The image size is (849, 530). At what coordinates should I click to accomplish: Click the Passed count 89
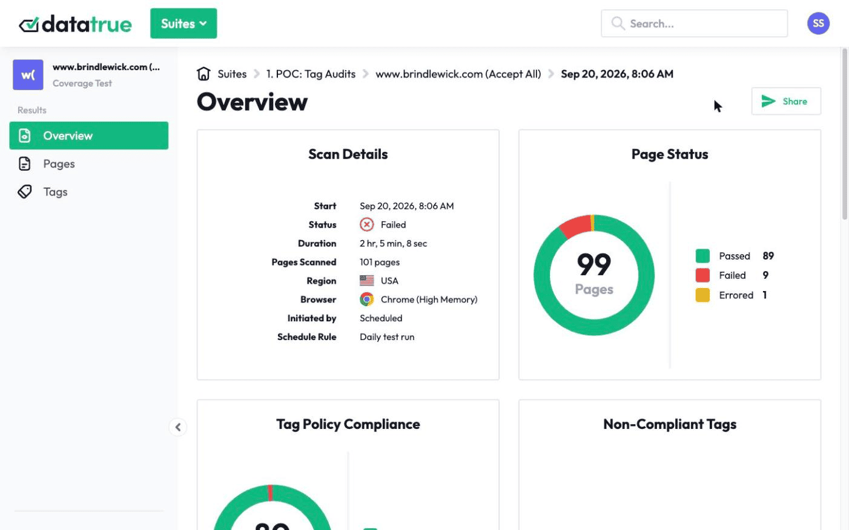click(768, 256)
